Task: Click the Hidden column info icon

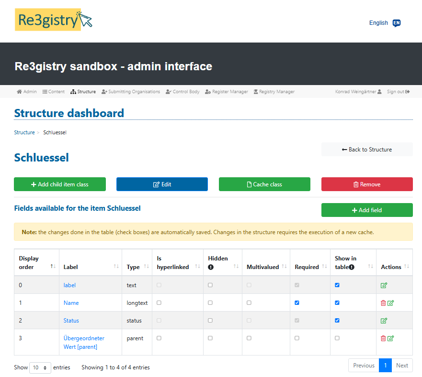Action: [x=211, y=267]
